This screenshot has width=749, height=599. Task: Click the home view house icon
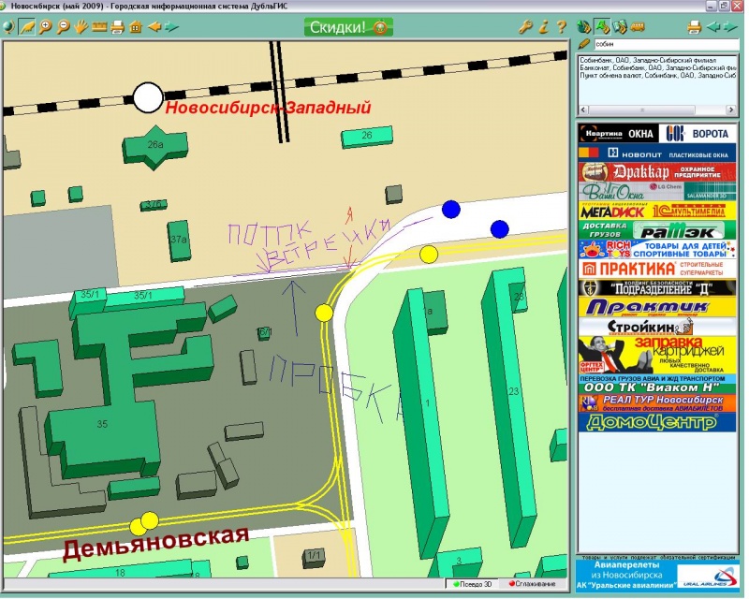pyautogui.click(x=135, y=27)
